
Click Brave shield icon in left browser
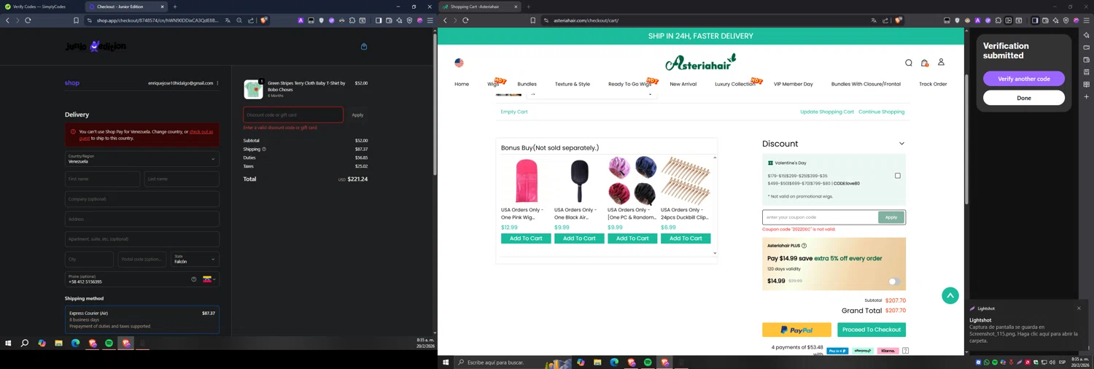click(x=264, y=20)
